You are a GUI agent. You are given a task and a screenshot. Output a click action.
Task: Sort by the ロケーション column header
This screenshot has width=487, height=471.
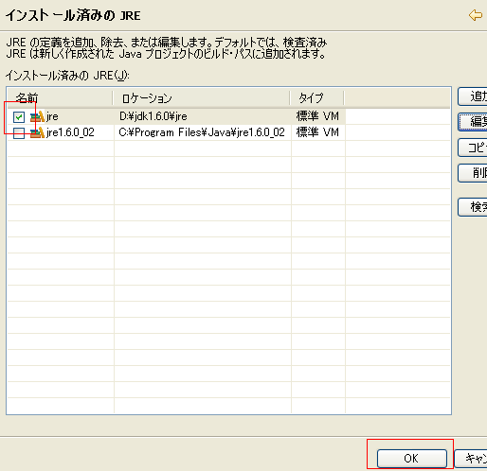(202, 98)
